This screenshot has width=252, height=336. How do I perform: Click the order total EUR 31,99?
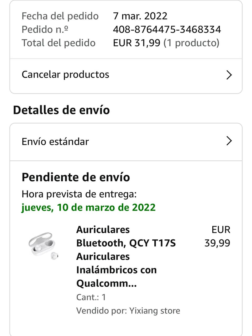[136, 43]
